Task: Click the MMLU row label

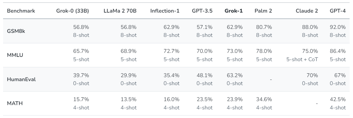Action: [x=15, y=55]
